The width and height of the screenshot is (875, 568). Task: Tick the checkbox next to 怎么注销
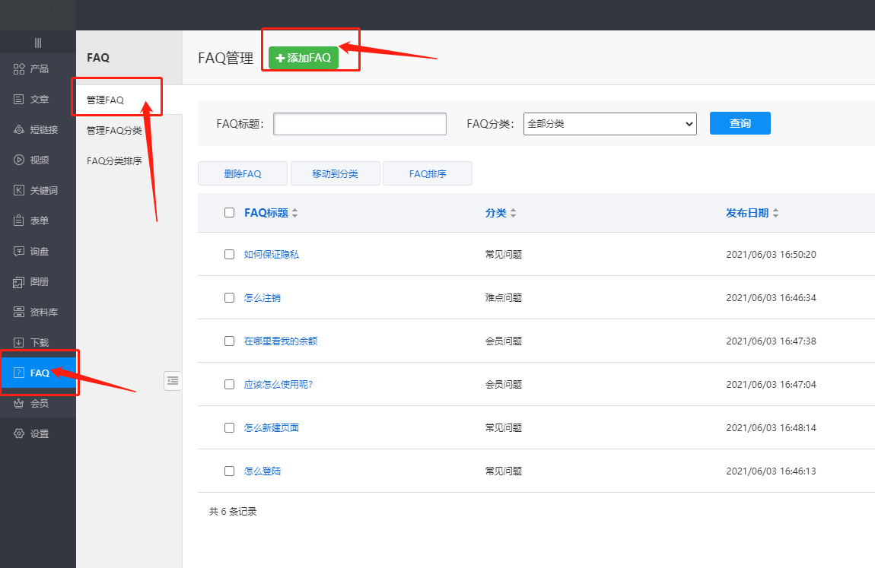click(229, 298)
